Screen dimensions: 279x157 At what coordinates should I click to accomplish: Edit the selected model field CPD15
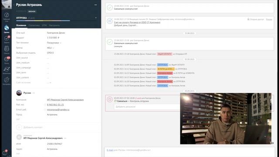(x=50, y=53)
